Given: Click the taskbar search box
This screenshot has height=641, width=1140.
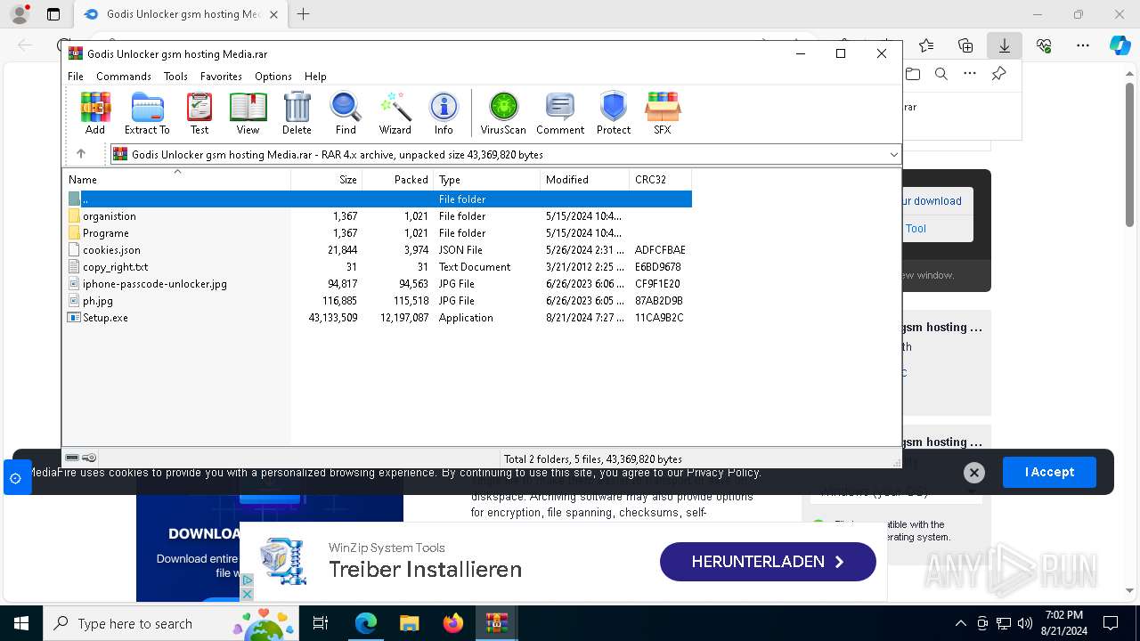Looking at the screenshot, I should [x=169, y=623].
